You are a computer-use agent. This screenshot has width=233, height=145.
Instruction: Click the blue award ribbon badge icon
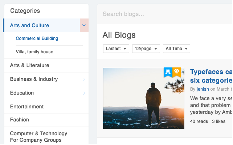tap(168, 72)
